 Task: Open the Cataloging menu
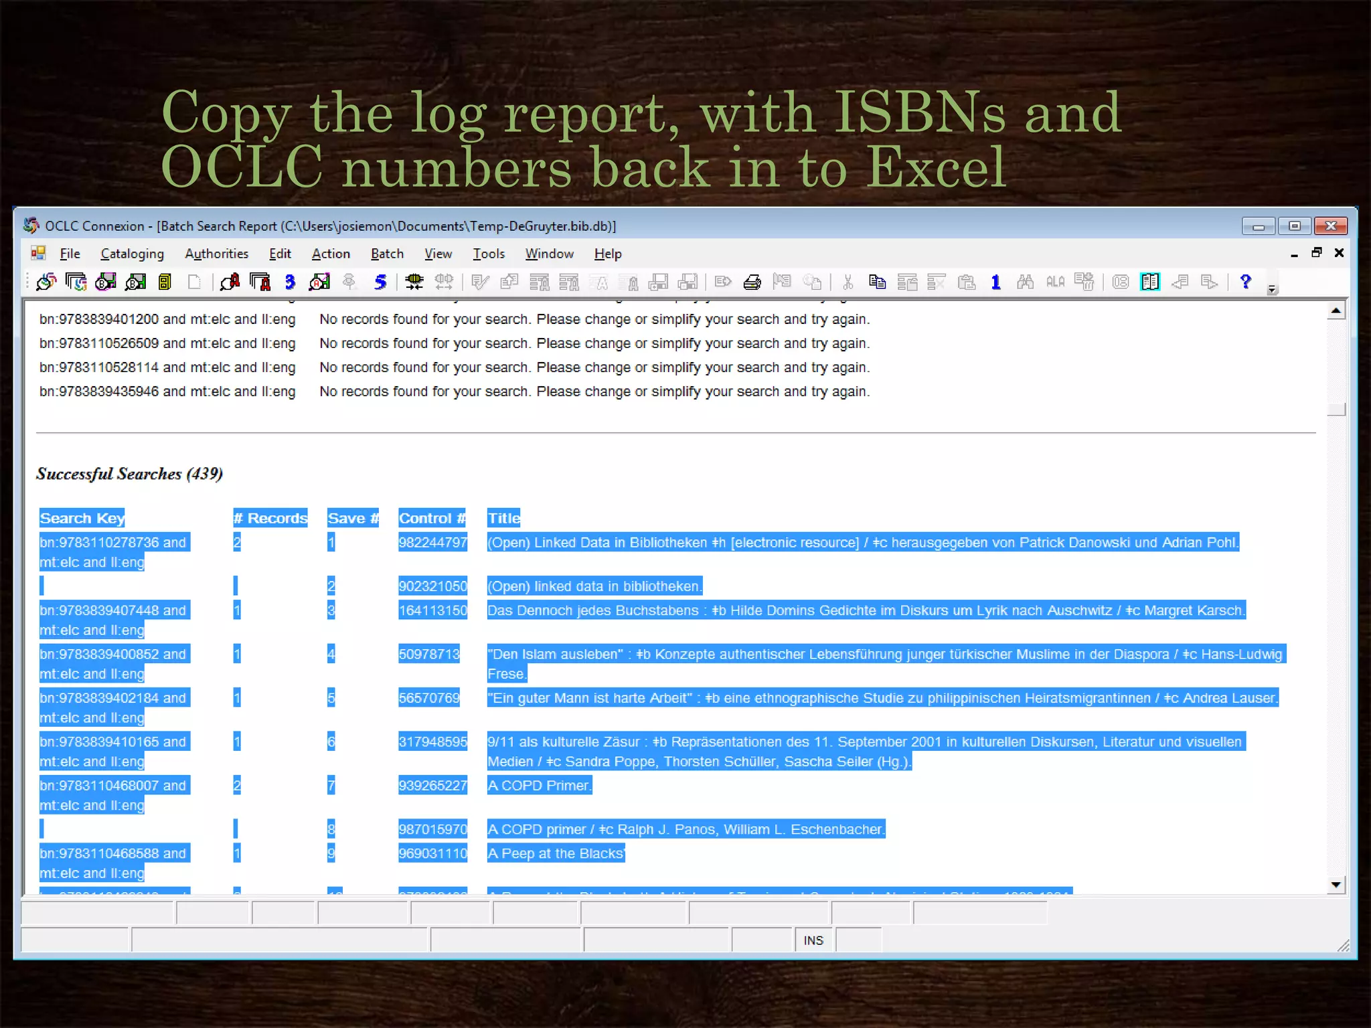[132, 254]
